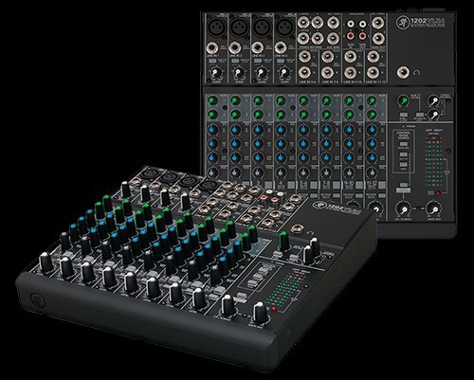Click the AUX SEND 2 jack on the top-view mixer
The height and width of the screenshot is (380, 474).
click(334, 38)
